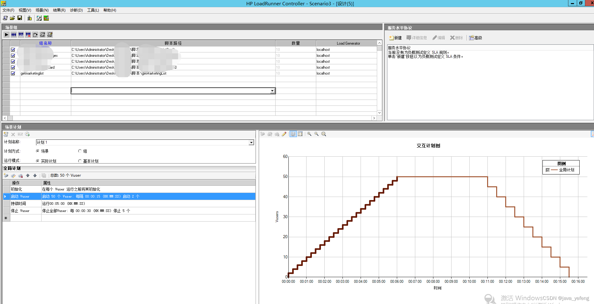Select the 持续时间 action row
This screenshot has height=304, width=594.
coord(129,203)
